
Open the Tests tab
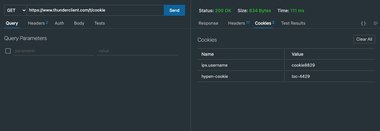(100, 23)
